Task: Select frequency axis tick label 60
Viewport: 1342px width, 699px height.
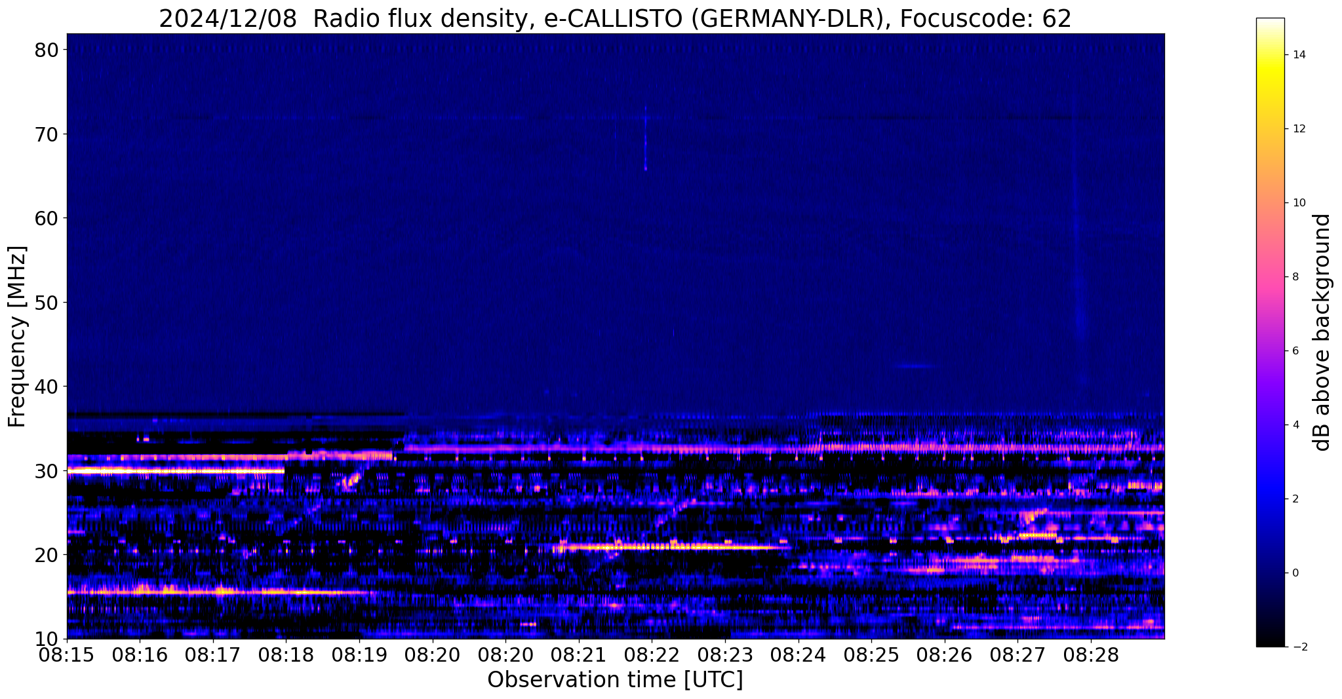Action: (x=47, y=218)
